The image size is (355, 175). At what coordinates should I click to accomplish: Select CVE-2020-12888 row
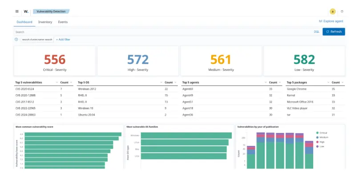(x=44, y=95)
